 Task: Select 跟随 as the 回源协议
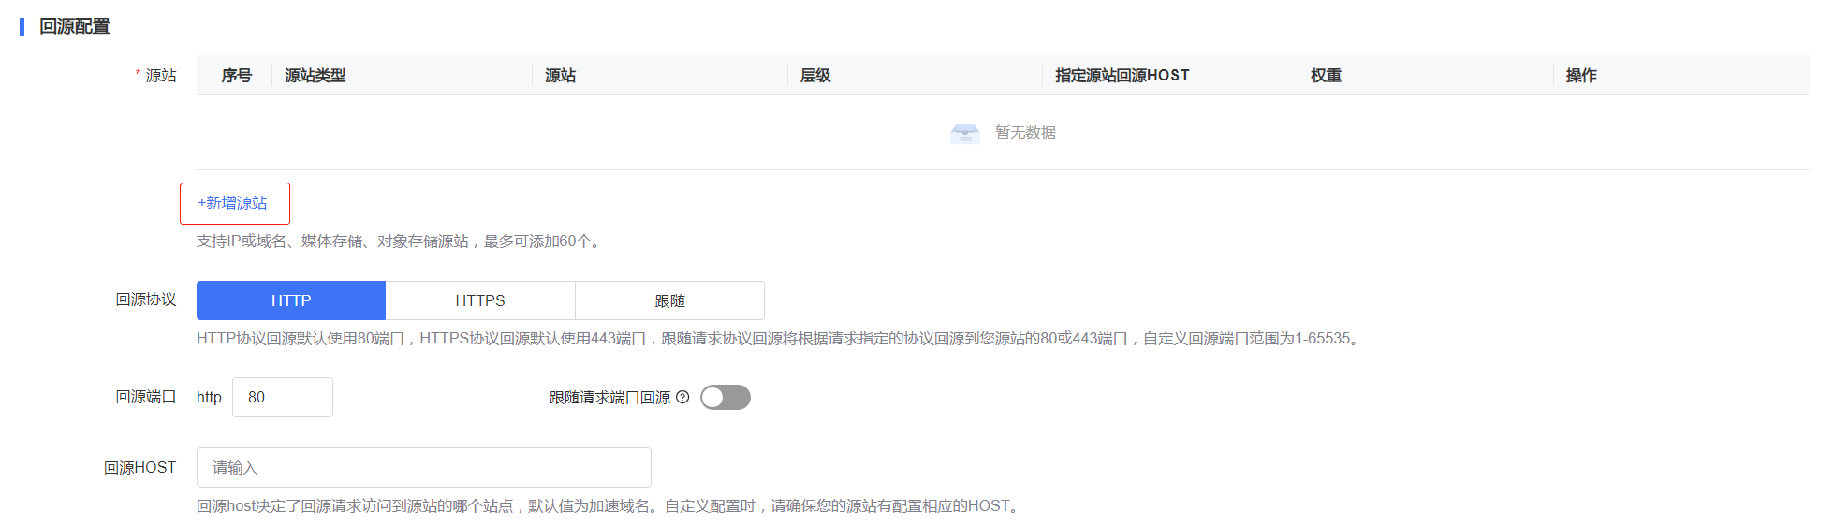tap(670, 300)
